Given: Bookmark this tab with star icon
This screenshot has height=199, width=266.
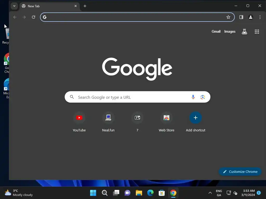Looking at the screenshot, I should coord(228,17).
